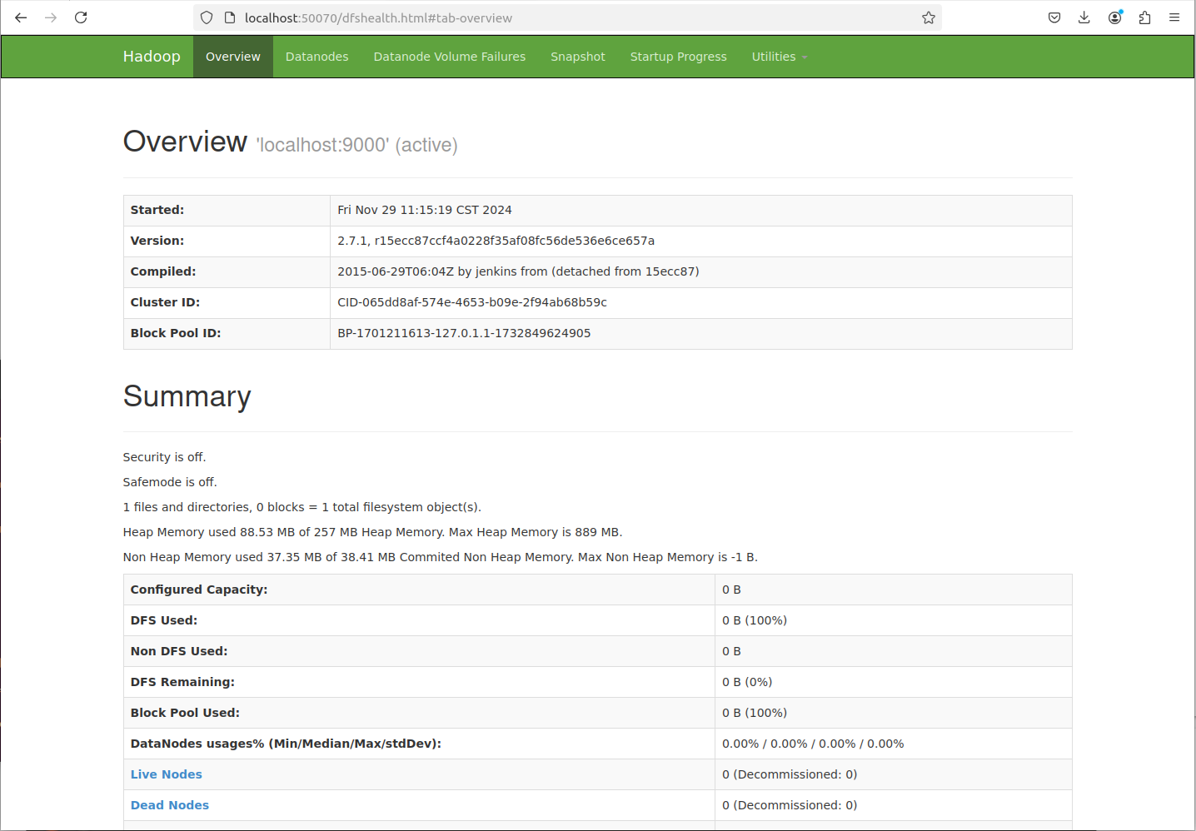Image resolution: width=1196 pixels, height=831 pixels.
Task: Click the 'Non Heap Memory used 37.35 MB' line
Action: tap(441, 557)
